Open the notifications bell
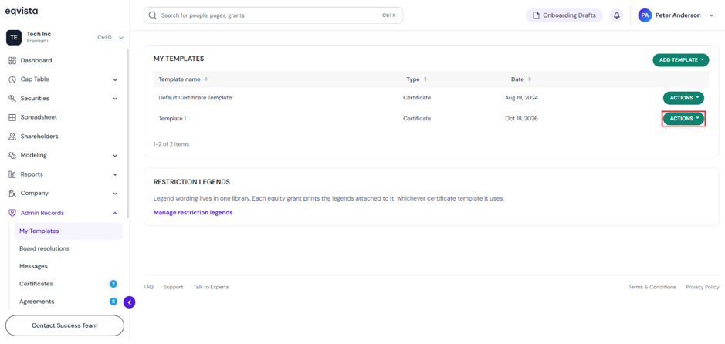 (x=616, y=15)
